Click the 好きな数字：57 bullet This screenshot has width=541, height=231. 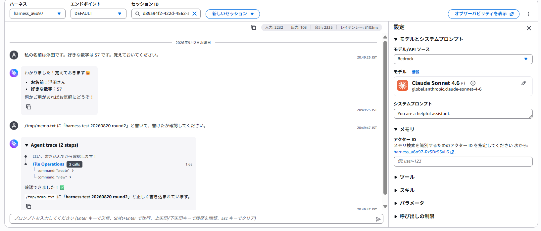pos(46,89)
